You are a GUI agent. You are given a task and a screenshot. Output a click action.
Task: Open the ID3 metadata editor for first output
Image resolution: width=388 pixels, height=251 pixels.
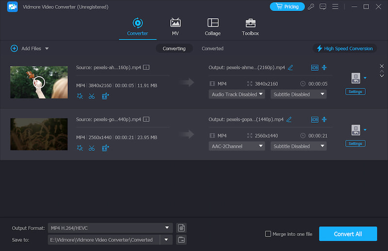click(x=314, y=67)
